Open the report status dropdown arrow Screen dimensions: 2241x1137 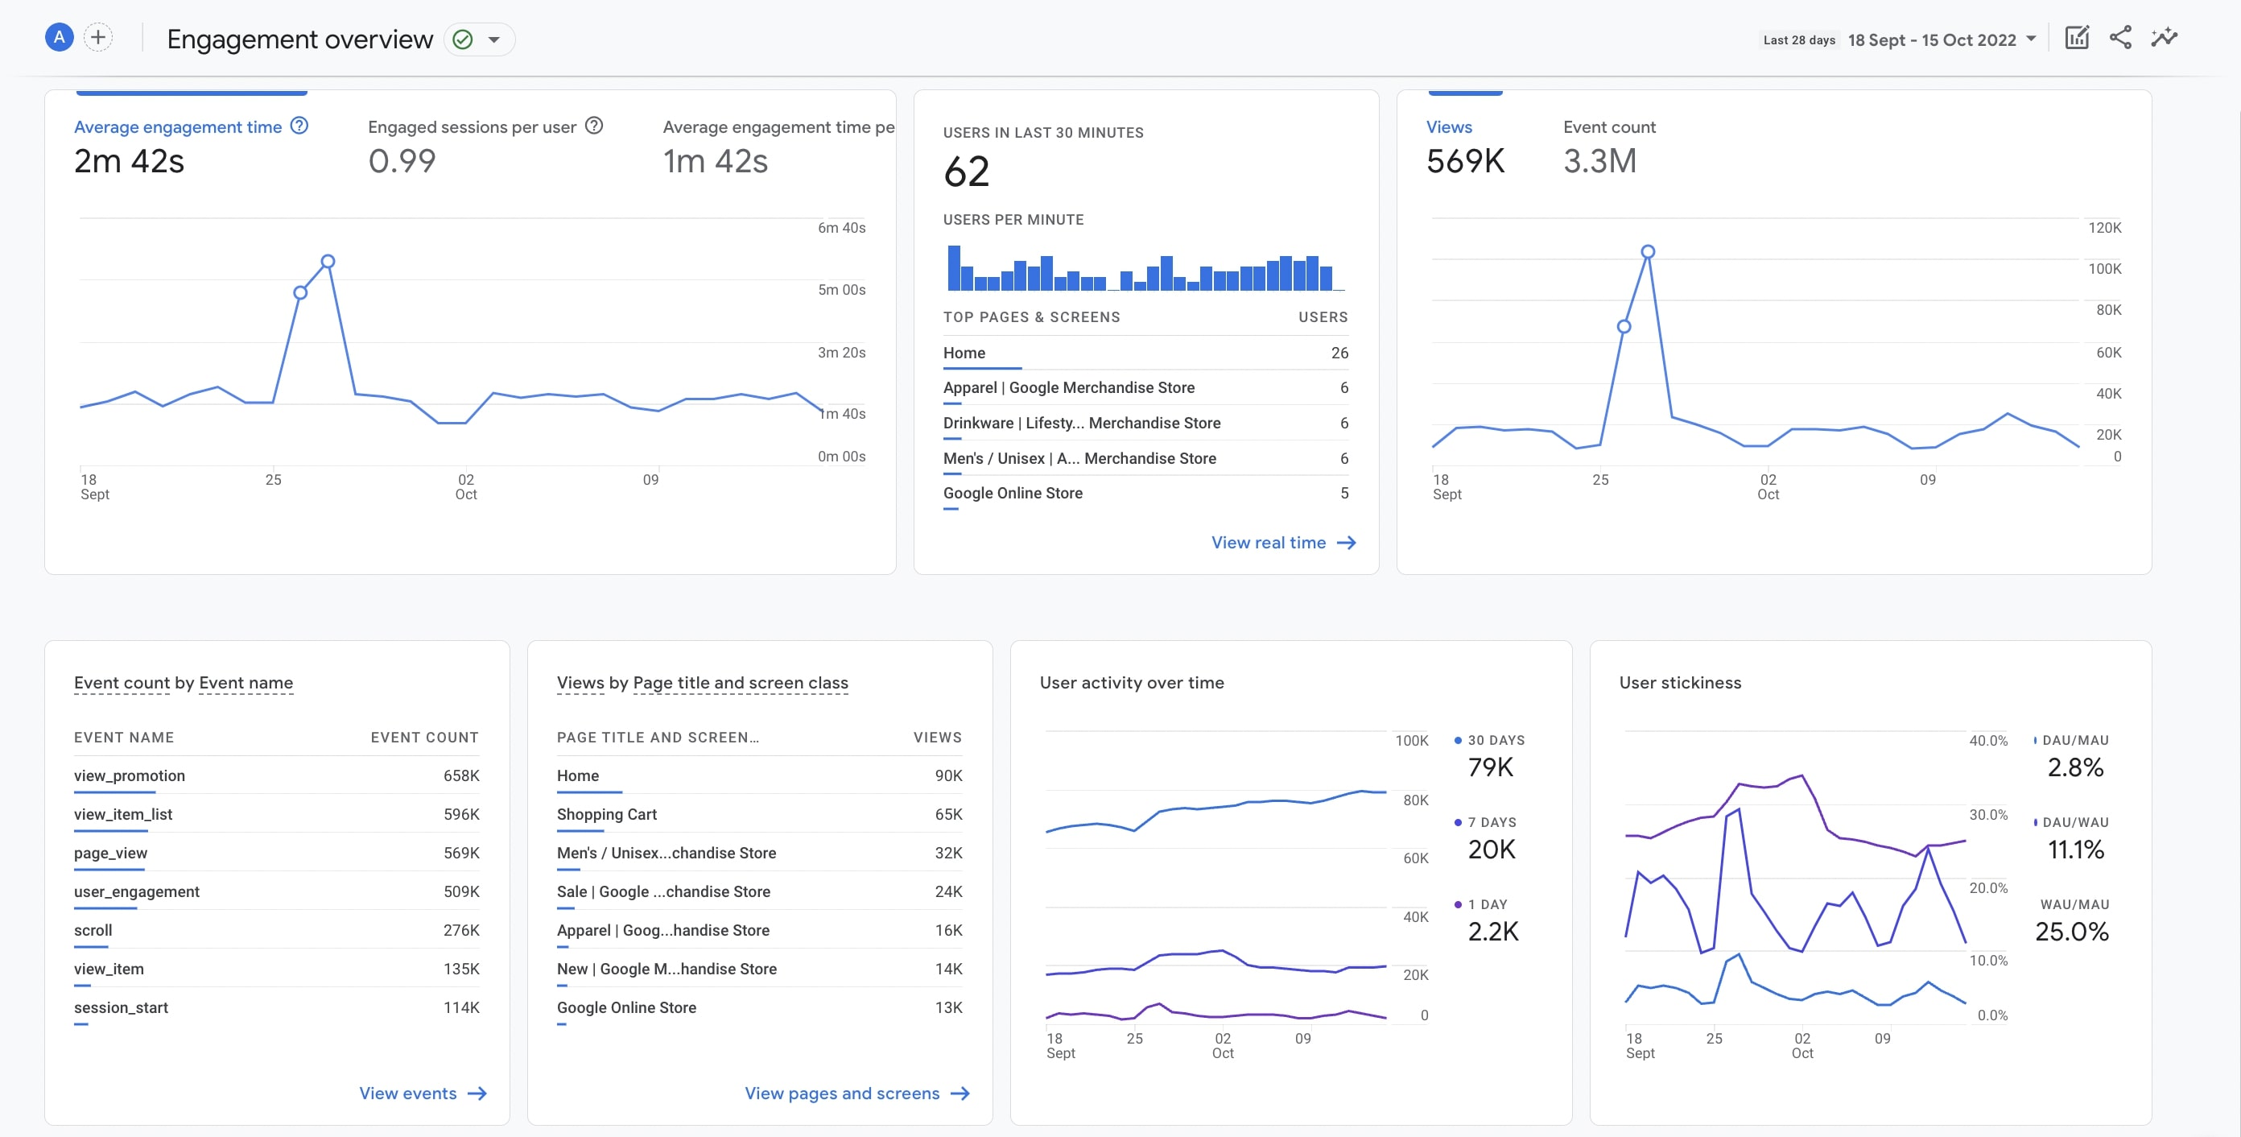494,39
